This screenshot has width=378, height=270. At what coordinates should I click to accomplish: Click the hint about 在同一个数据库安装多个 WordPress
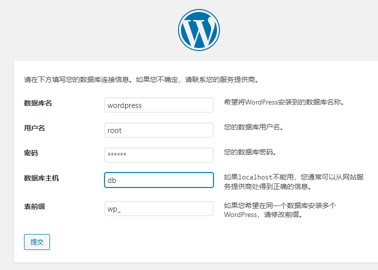coord(280,210)
